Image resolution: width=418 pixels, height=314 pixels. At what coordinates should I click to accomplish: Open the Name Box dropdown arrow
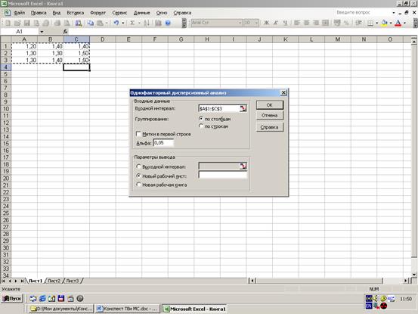[42, 32]
